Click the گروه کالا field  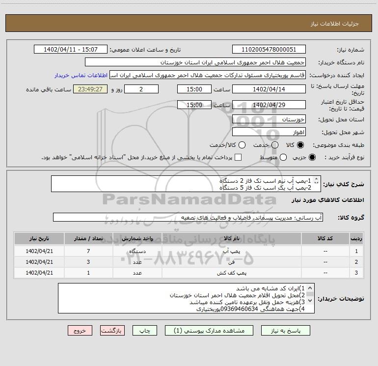click(188, 217)
